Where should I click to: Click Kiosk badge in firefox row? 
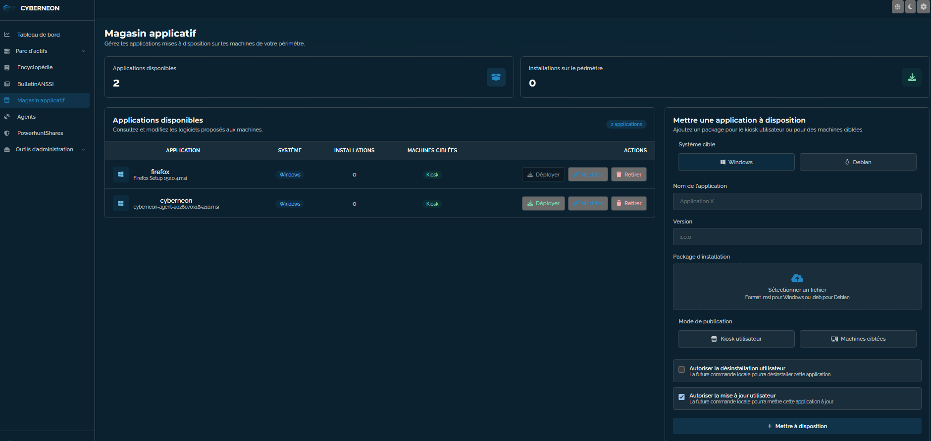click(x=432, y=175)
